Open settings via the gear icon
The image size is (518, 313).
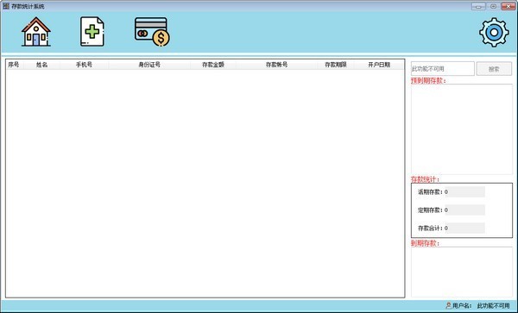click(x=494, y=32)
